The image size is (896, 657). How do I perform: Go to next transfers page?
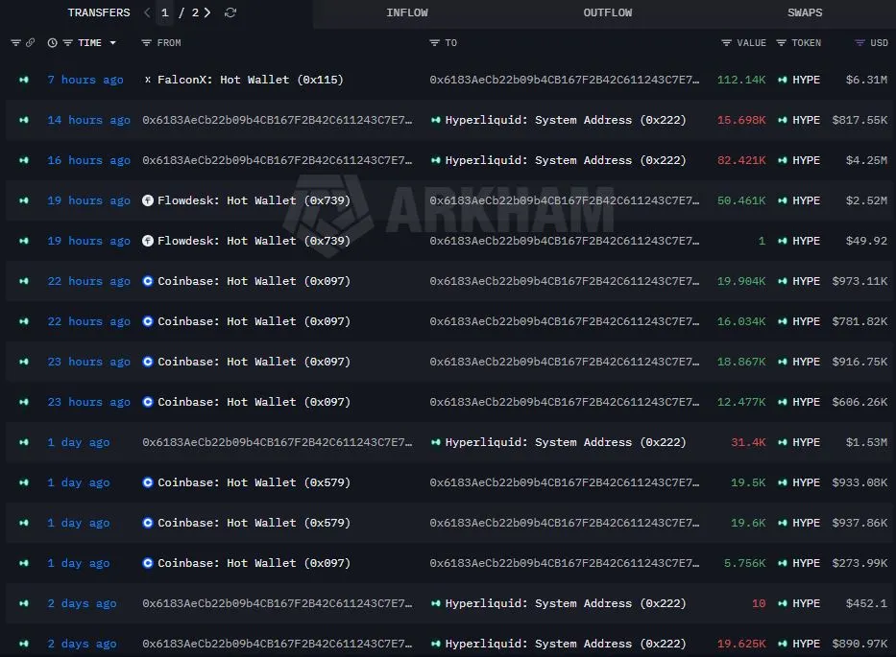point(207,12)
